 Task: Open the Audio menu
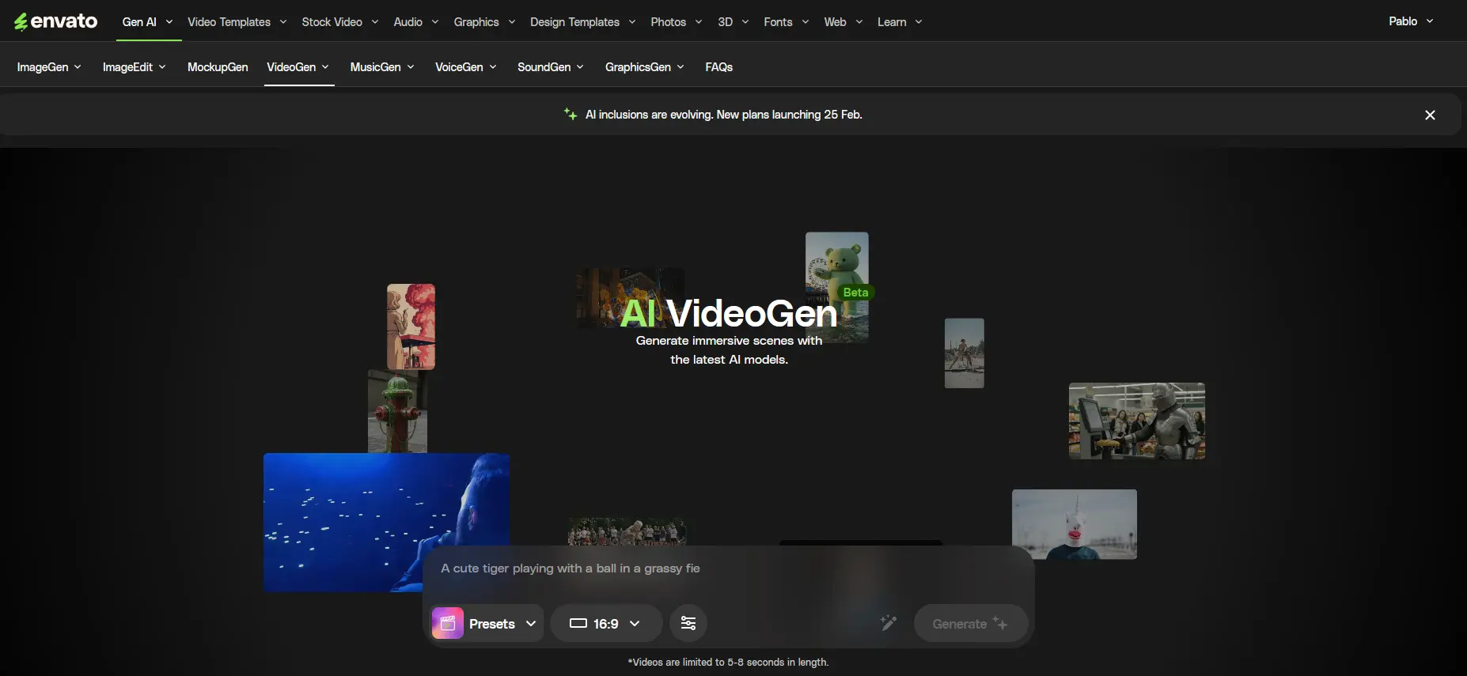pyautogui.click(x=415, y=22)
